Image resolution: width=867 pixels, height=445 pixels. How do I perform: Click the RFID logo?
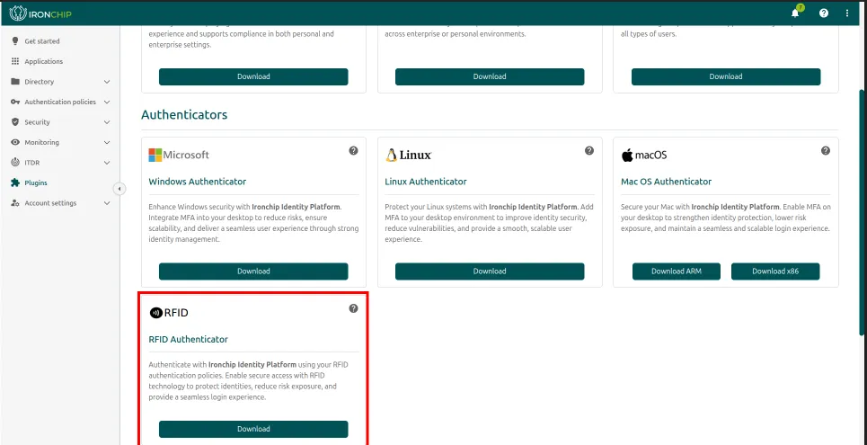click(x=169, y=313)
